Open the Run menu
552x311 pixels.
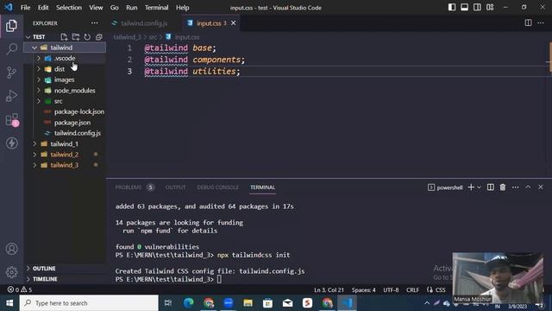pos(132,8)
